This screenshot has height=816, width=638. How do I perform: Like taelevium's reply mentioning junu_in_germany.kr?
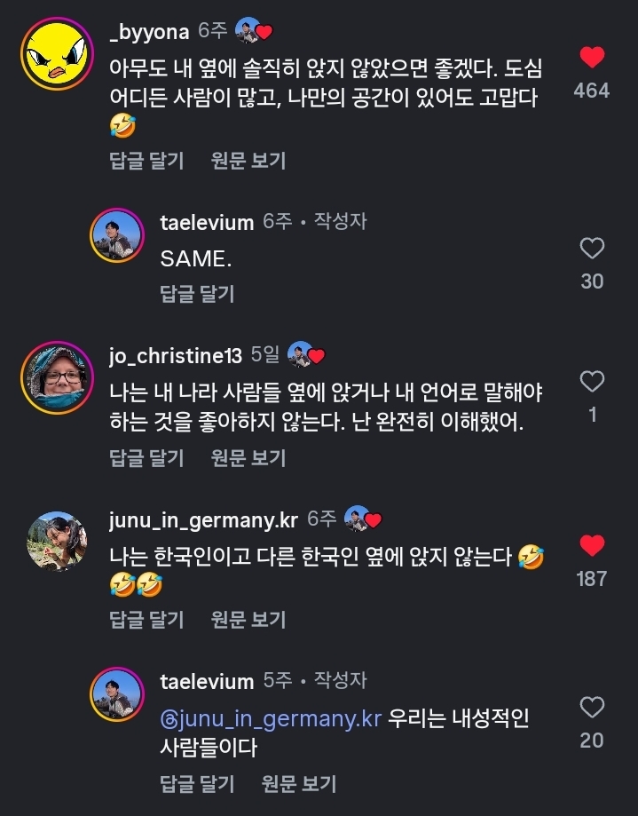click(591, 708)
